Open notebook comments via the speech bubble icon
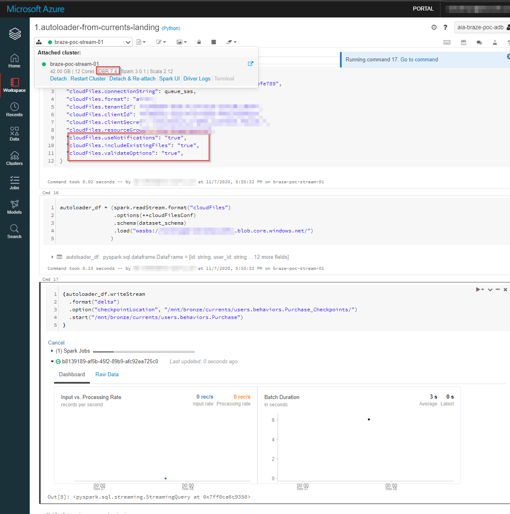The height and width of the screenshot is (514, 510). tap(479, 42)
